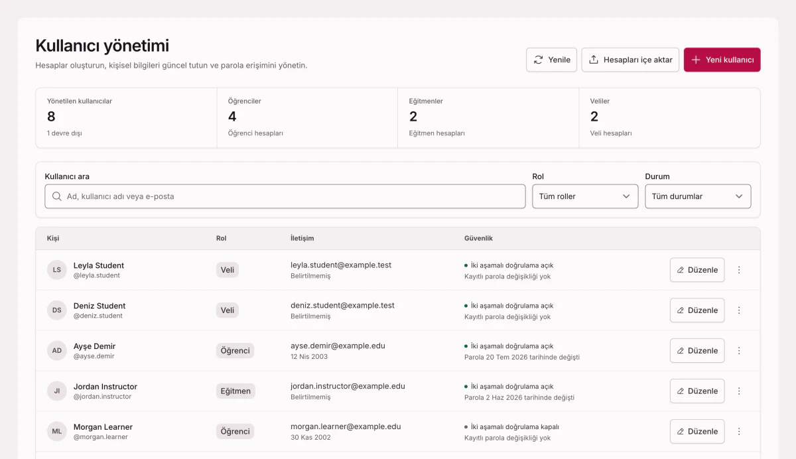Click the AD avatar for Ayşe Demir
Screen dimensions: 796x459
[57, 351]
